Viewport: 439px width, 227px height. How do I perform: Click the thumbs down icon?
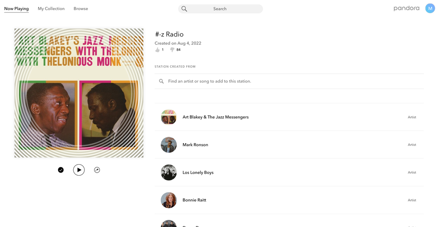172,50
